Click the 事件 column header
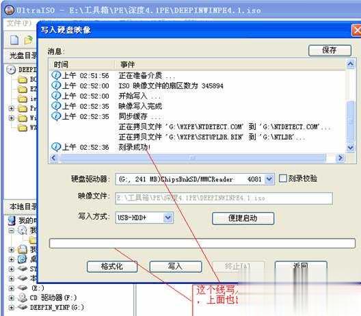Screen dimensions: 361x316 click(x=230, y=64)
